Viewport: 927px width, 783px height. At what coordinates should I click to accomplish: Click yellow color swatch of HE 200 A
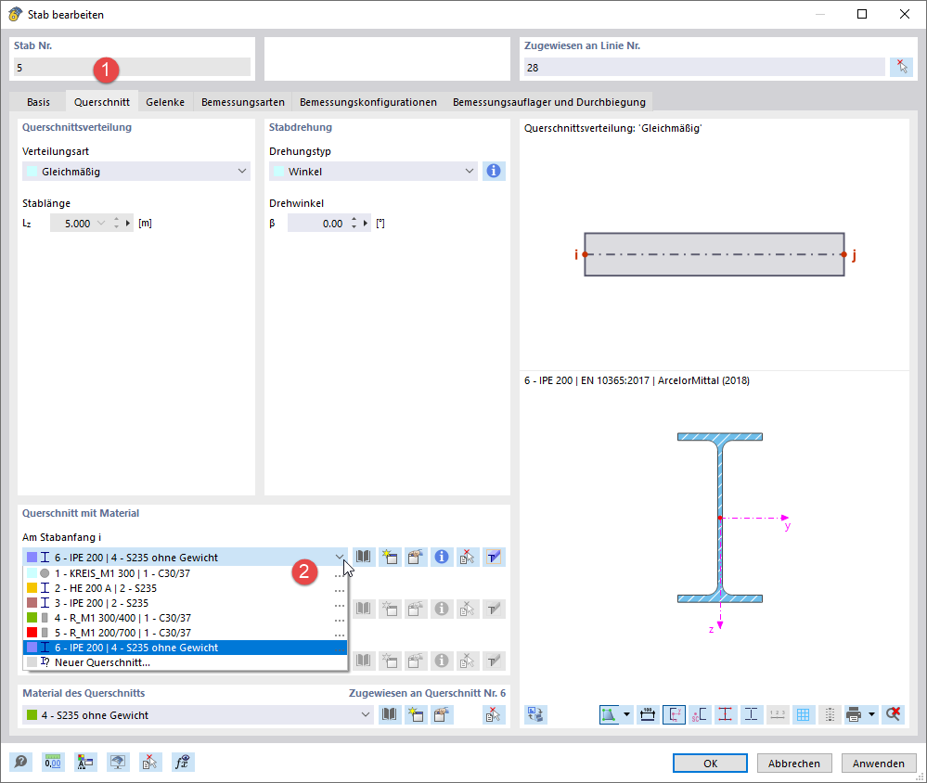tap(32, 588)
